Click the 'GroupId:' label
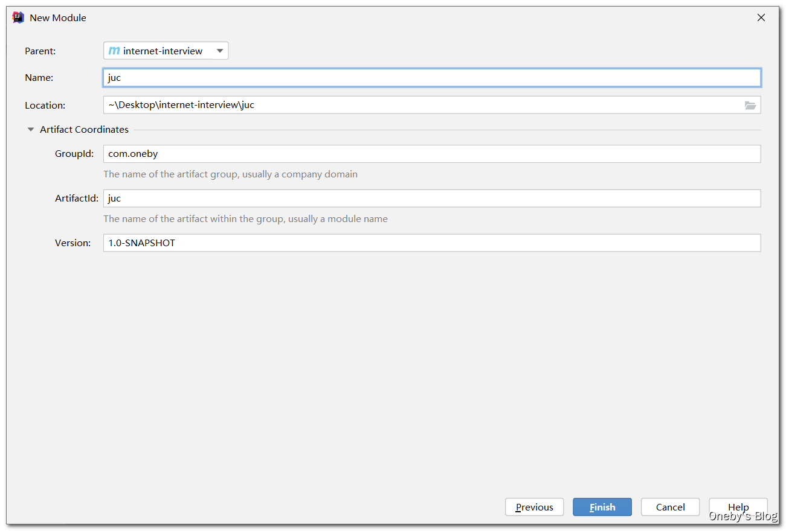This screenshot has height=531, width=786. coord(74,154)
